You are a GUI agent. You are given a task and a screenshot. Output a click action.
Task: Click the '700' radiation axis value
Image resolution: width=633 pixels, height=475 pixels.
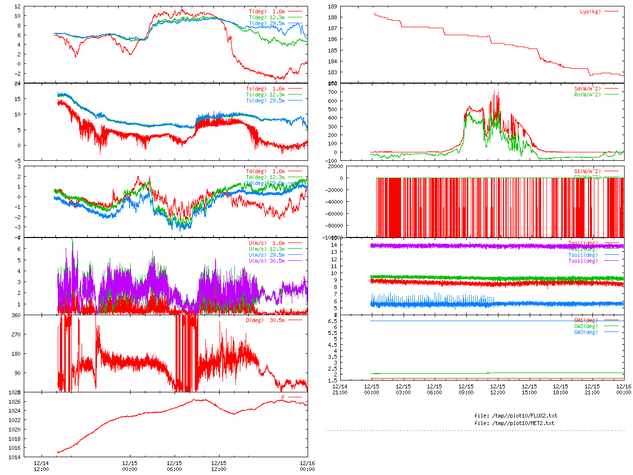[x=332, y=92]
